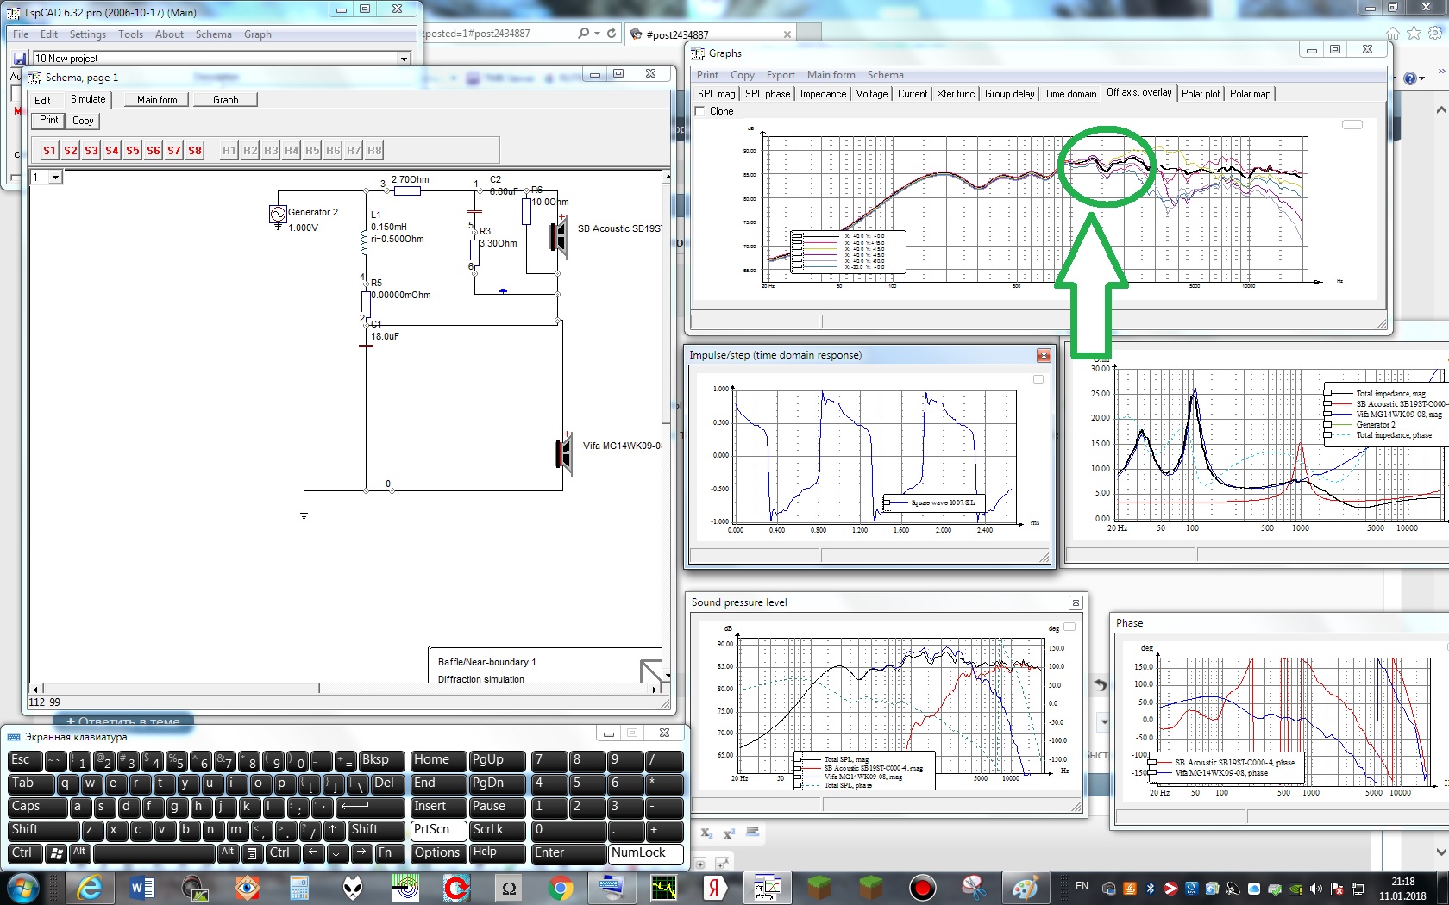Open Microsoft Word from the taskbar
The image size is (1449, 905).
click(x=142, y=887)
